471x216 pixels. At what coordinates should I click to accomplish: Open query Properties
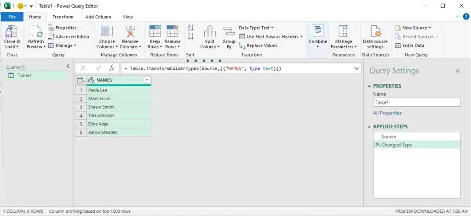pos(62,28)
